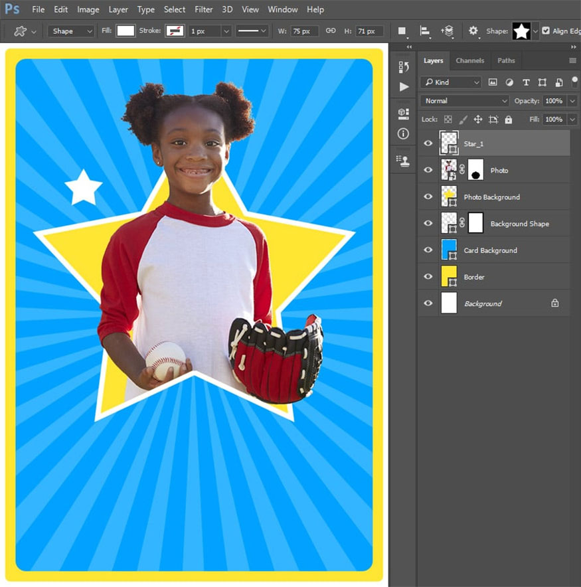Open the Actions panel play icon
This screenshot has width=581, height=587.
pos(404,87)
